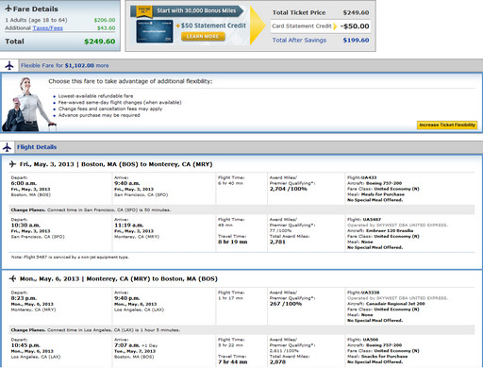Image resolution: width=483 pixels, height=368 pixels.
Task: Click the Learn More button in the card offer
Action: click(x=203, y=37)
